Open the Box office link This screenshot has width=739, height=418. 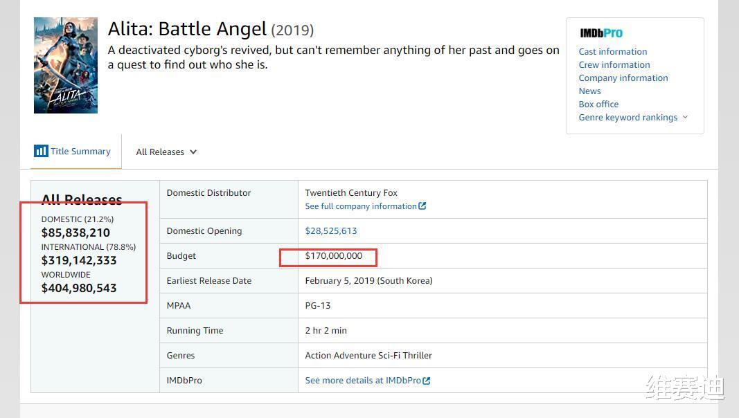pos(598,104)
